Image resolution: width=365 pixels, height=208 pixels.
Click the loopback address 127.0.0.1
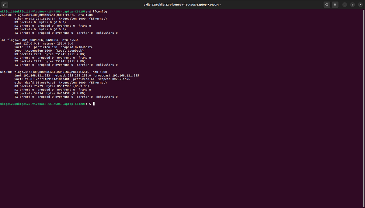(32, 43)
